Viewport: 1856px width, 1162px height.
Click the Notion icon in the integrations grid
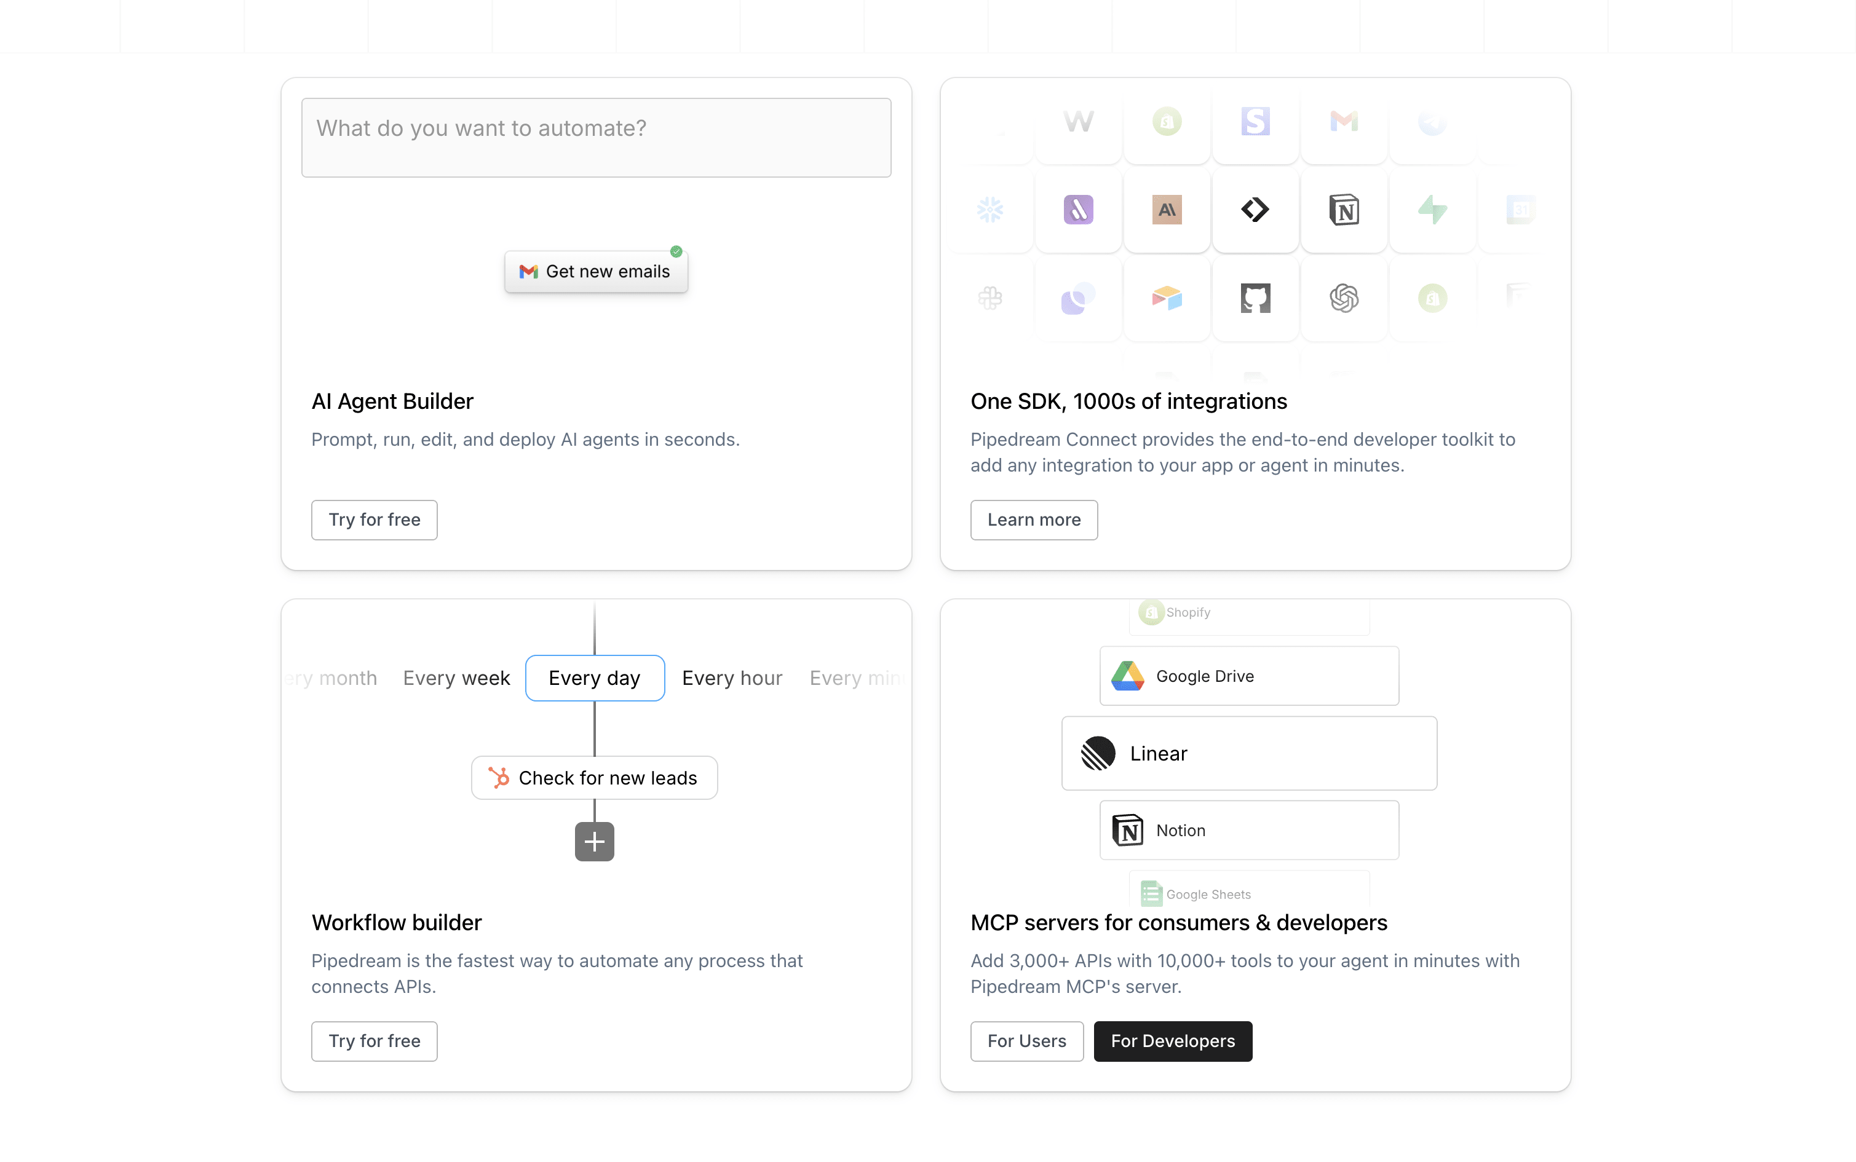[1344, 210]
